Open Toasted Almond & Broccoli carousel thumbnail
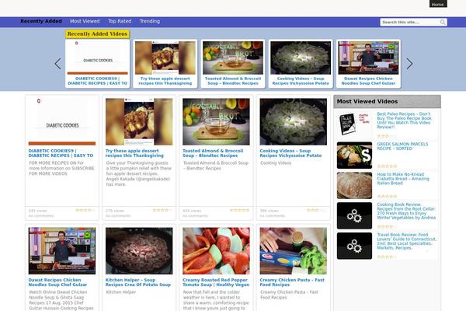The image size is (466, 311). (x=233, y=58)
